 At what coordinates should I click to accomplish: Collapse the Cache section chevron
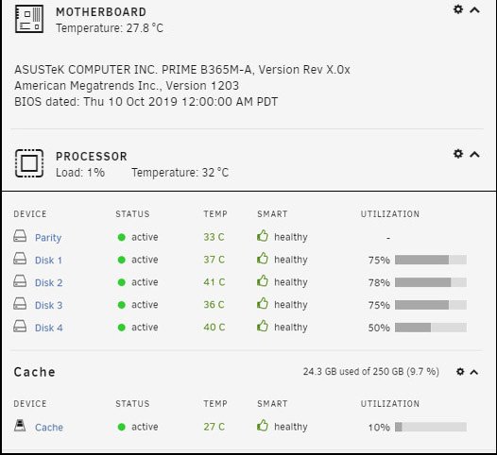pyautogui.click(x=474, y=372)
